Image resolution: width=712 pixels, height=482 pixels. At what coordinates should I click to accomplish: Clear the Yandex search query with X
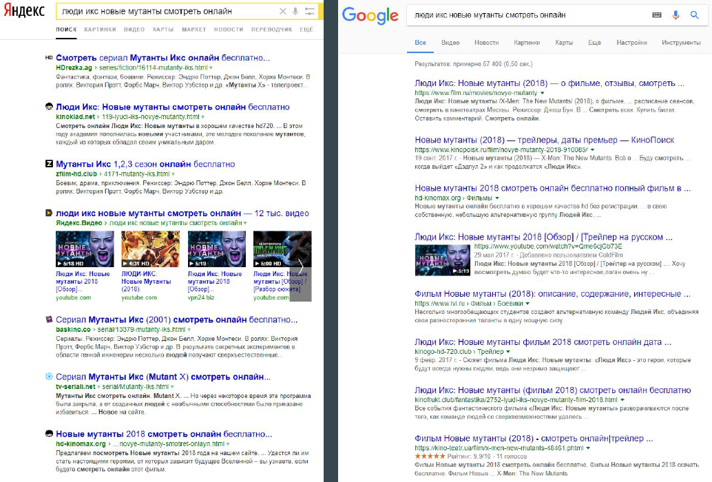[x=283, y=12]
